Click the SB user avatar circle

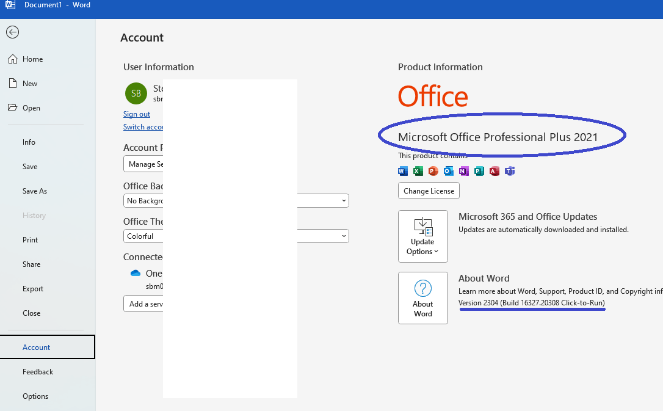136,93
